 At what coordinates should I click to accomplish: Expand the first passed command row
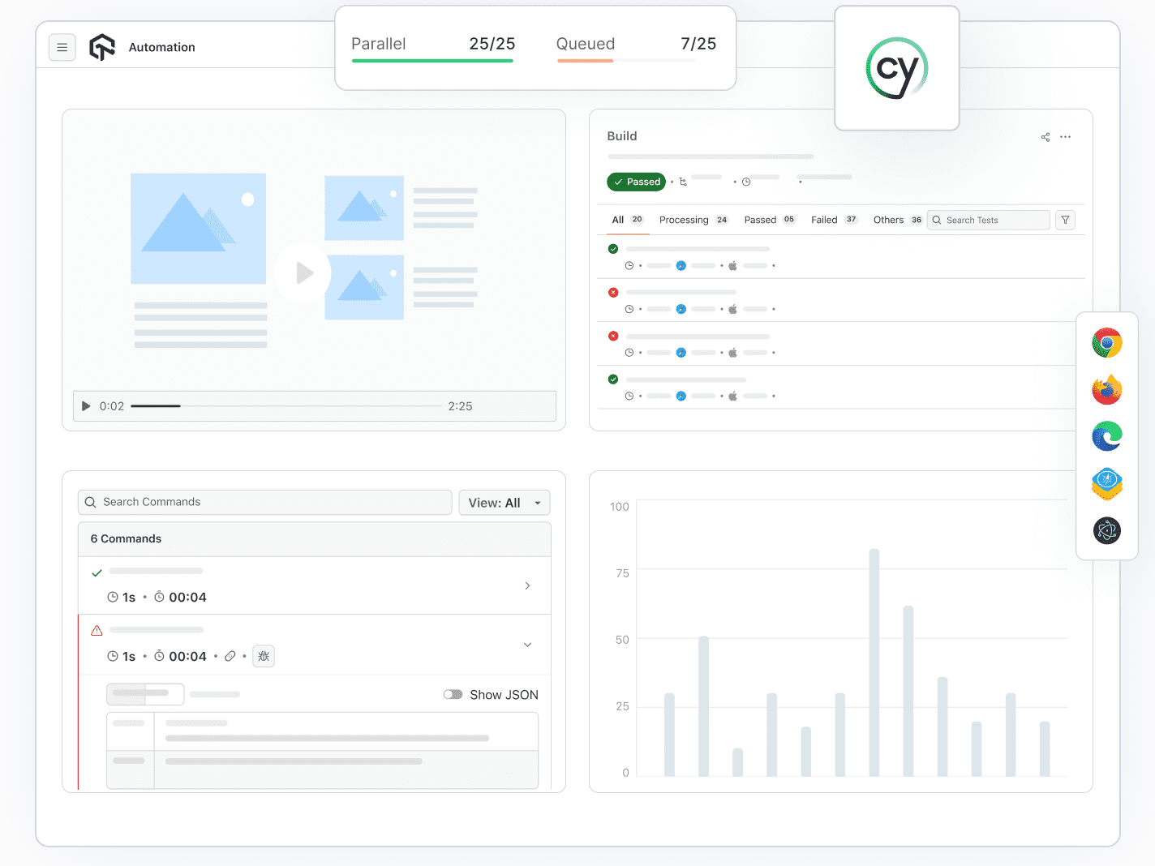(527, 585)
